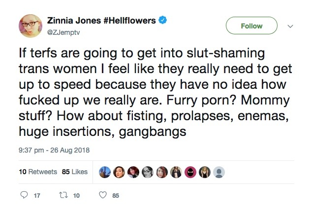Image resolution: width=312 pixels, height=209 pixels.
Task: Click the second liker avatar with dark hair
Action: pyautogui.click(x=119, y=172)
